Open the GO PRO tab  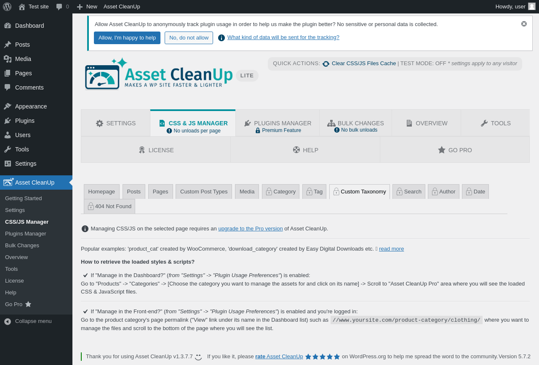pos(455,150)
